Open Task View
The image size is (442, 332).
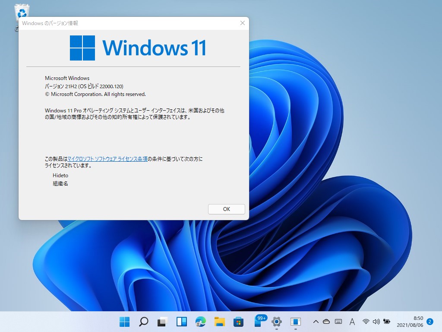pyautogui.click(x=162, y=322)
